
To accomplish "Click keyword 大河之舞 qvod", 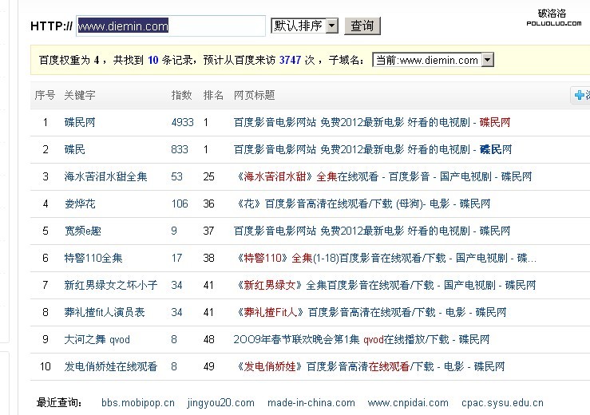I will (97, 339).
